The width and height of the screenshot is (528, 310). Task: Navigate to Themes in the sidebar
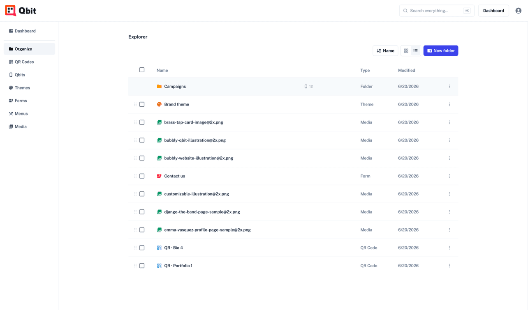point(29,88)
